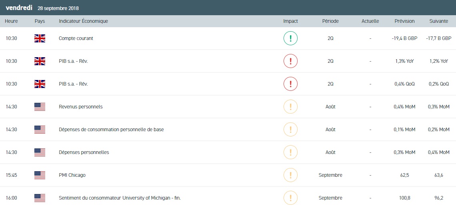Click the US flag beside the University of Michigan sentiment row

40,198
